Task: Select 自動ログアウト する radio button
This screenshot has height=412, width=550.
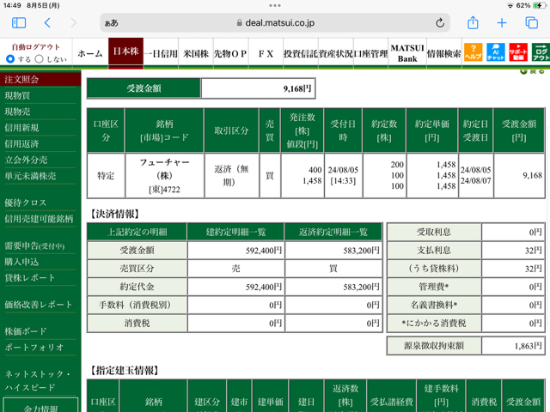Action: pos(10,59)
